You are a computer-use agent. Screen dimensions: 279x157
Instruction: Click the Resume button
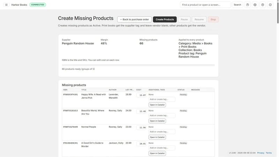point(199,20)
